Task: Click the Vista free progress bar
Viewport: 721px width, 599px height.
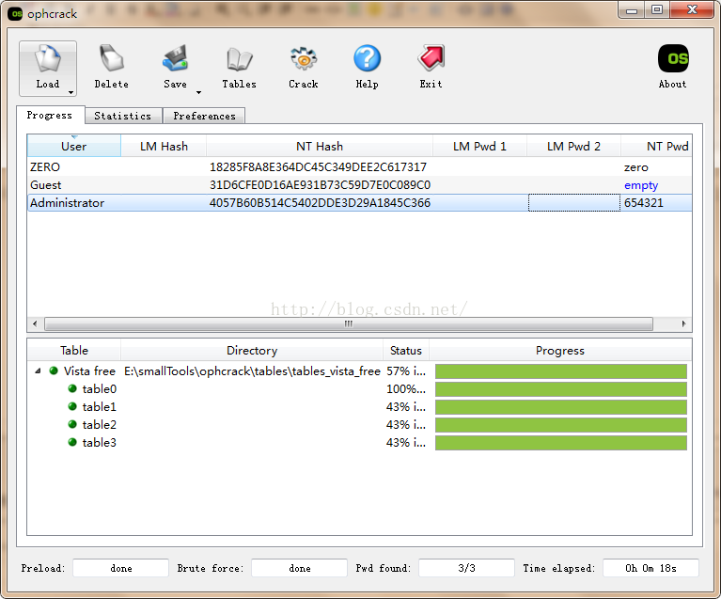Action: pyautogui.click(x=561, y=371)
